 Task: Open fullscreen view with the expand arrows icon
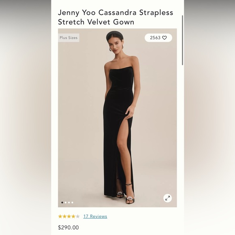coord(167,198)
